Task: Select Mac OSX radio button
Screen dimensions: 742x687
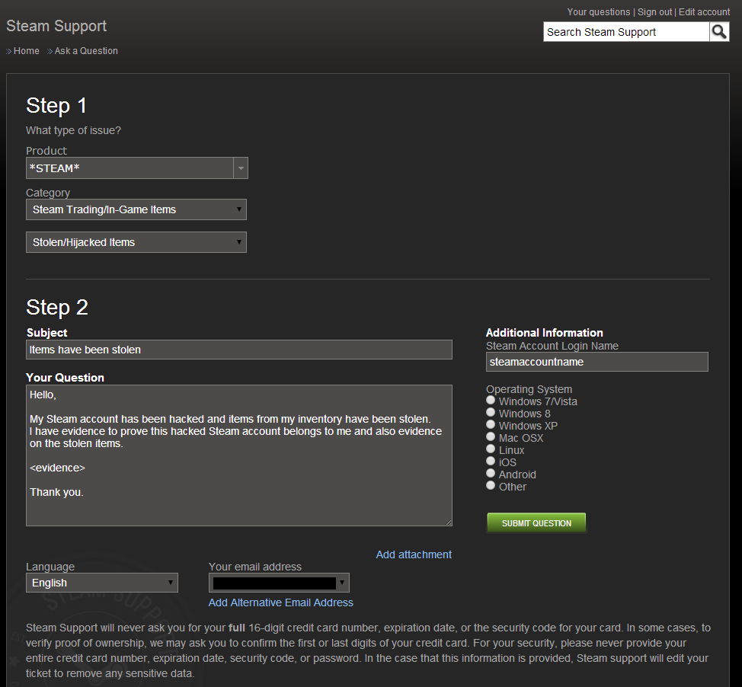Action: pyautogui.click(x=491, y=437)
